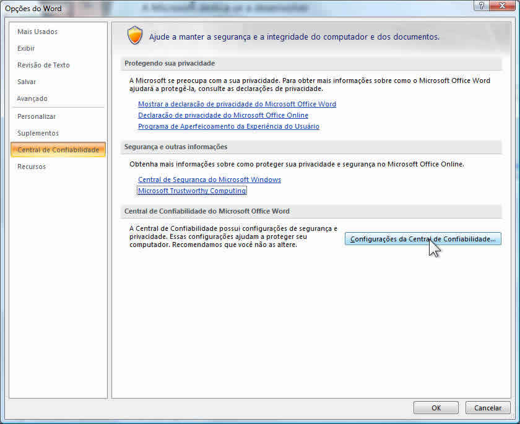Open the Mais Usados category
The height and width of the screenshot is (424, 520).
tap(38, 32)
